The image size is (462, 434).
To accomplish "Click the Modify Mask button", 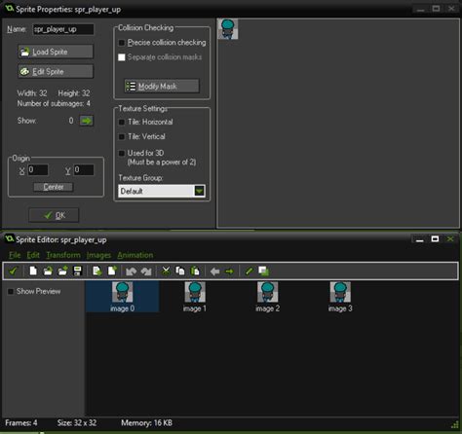I will [x=162, y=87].
